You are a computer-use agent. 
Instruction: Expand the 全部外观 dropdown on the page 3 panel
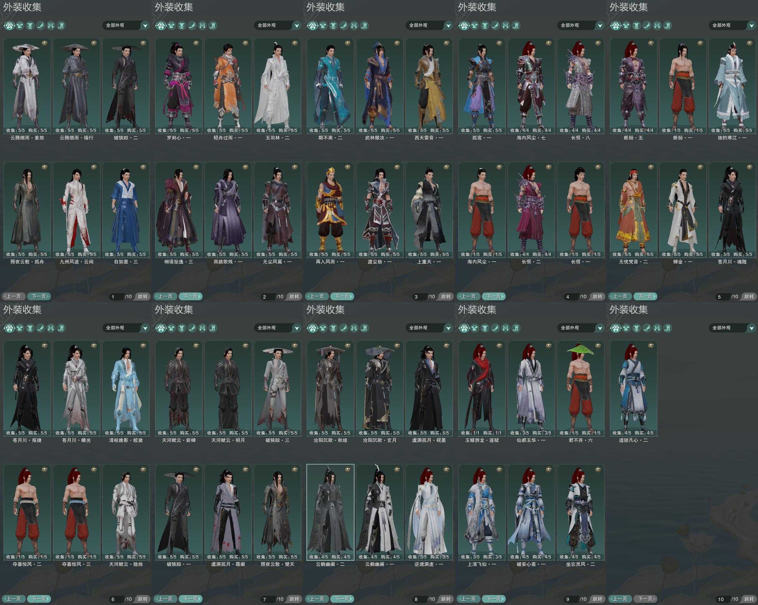click(x=429, y=25)
